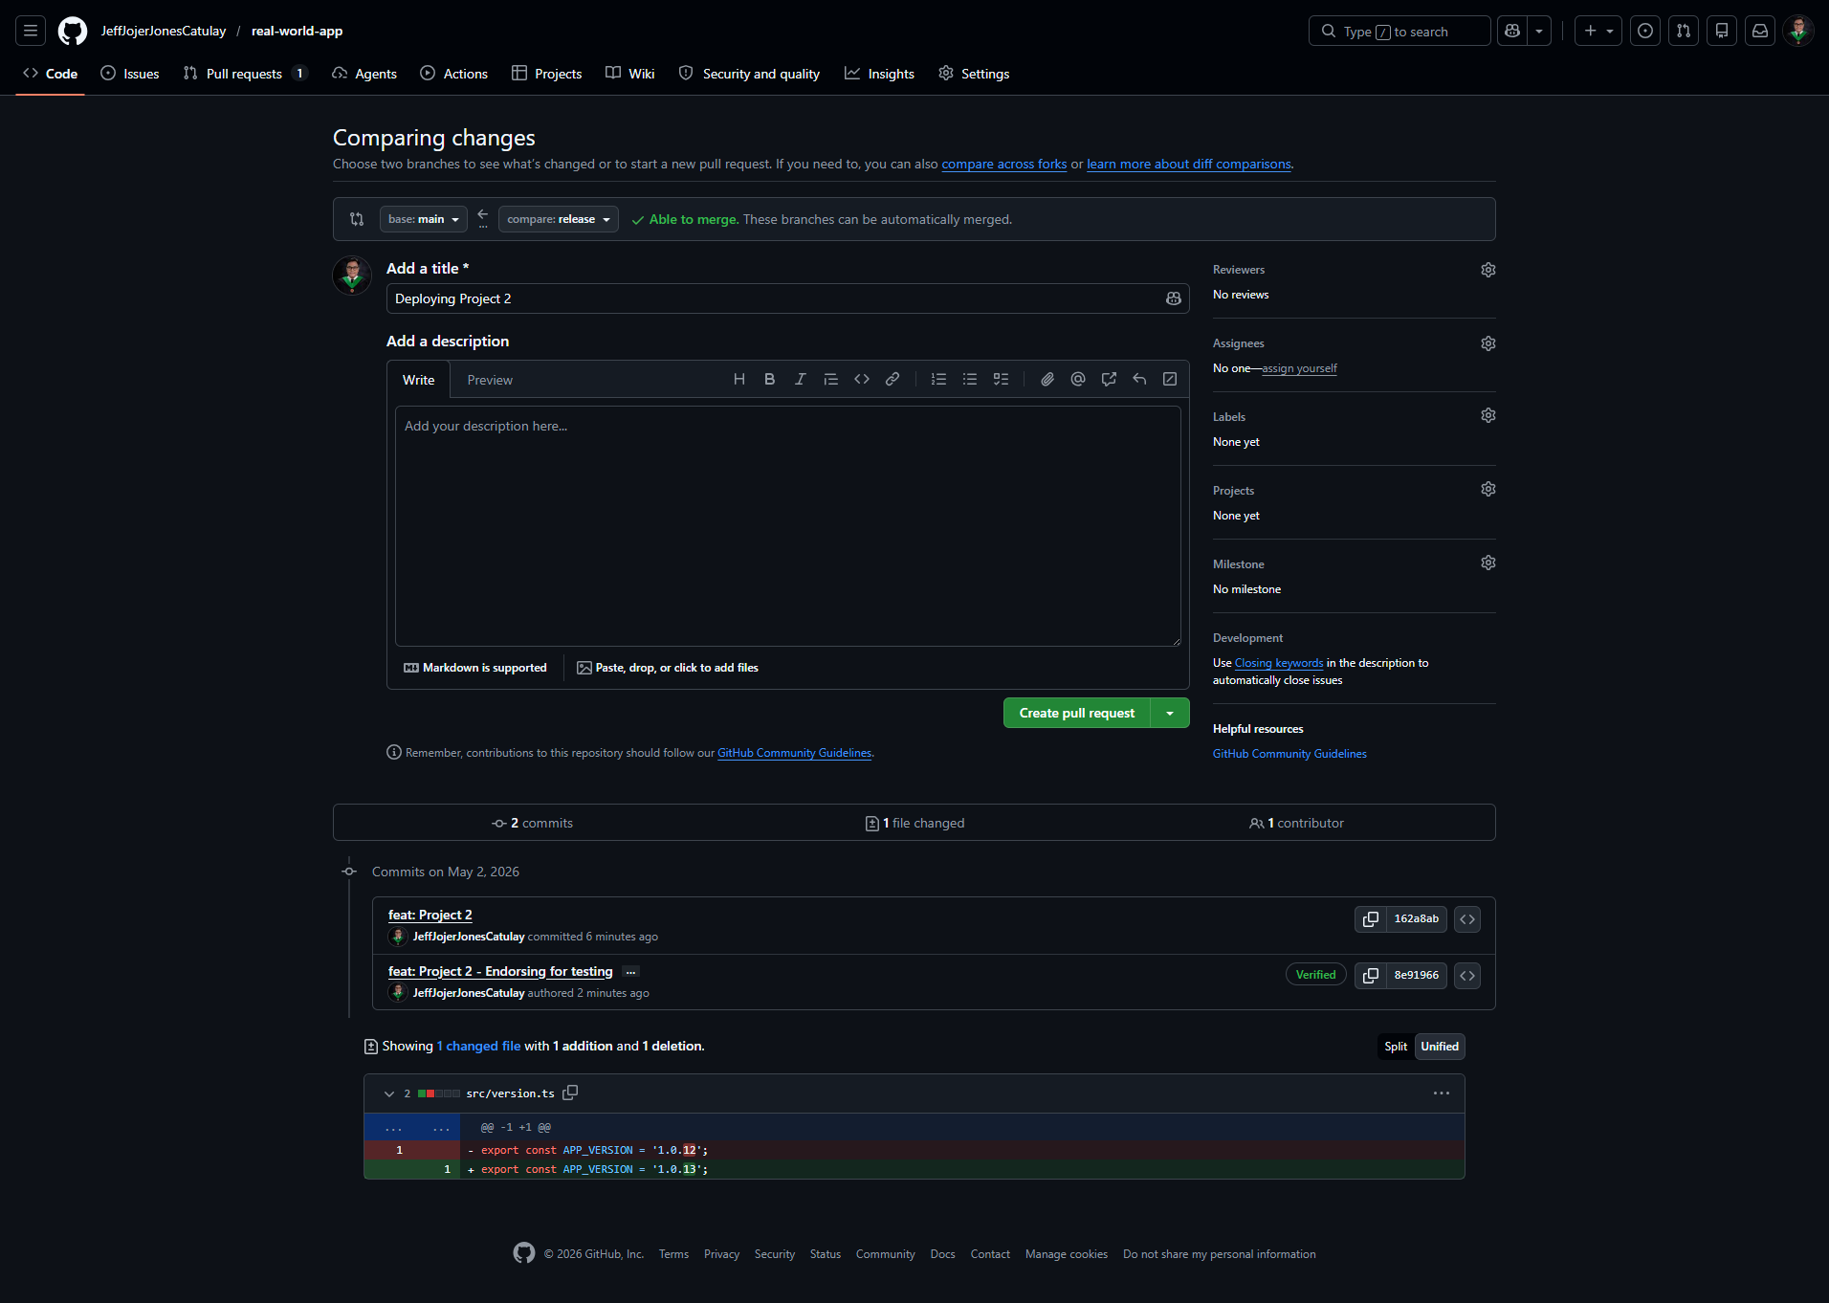Viewport: 1829px width, 1303px height.
Task: Insert task list in description
Action: tap(1001, 380)
